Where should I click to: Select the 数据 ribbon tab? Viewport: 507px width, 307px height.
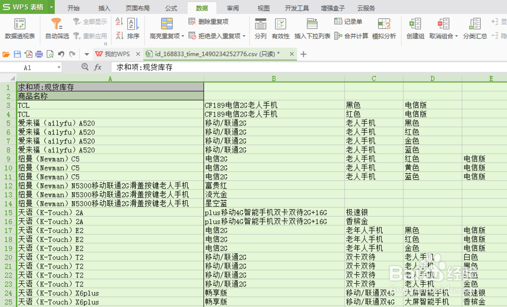[x=202, y=8]
